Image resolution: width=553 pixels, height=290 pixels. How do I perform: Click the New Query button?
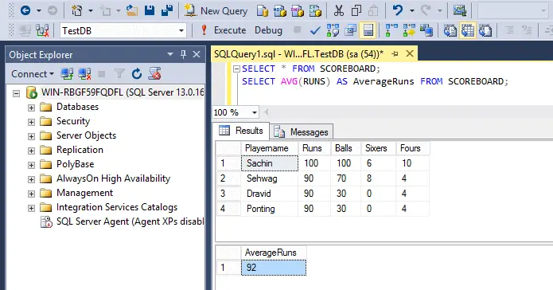coord(216,11)
